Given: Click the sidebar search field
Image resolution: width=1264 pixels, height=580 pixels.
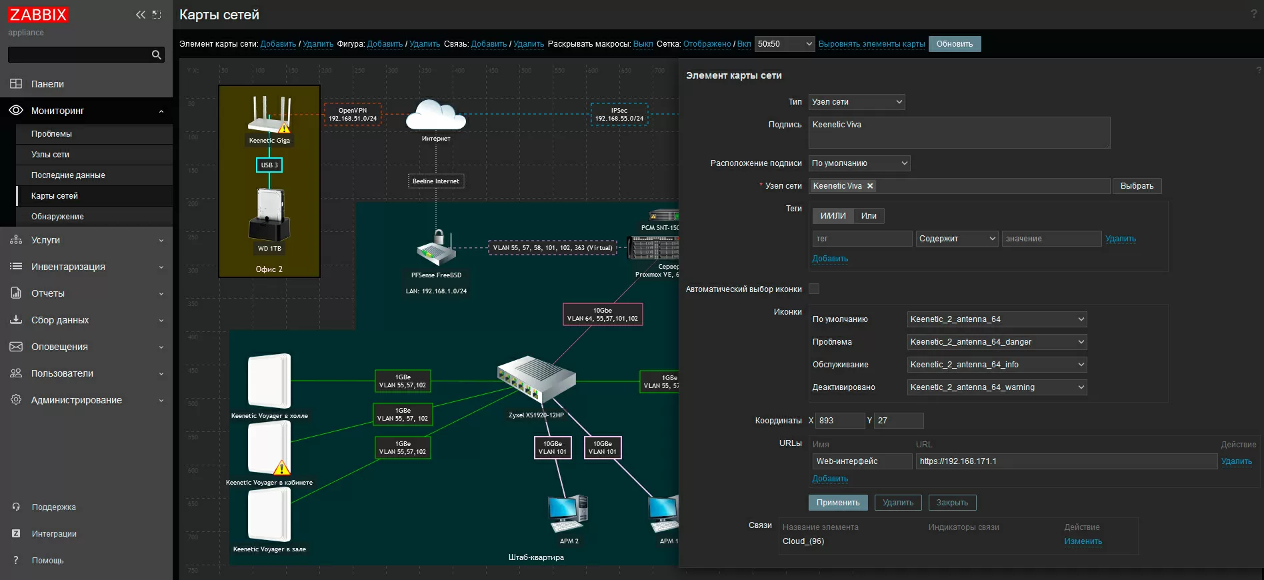Looking at the screenshot, I should point(79,55).
